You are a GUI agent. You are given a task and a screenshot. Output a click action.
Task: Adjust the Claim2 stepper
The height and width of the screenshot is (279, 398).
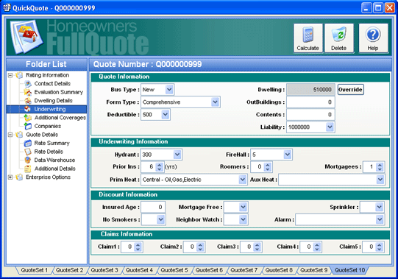coord(200,247)
